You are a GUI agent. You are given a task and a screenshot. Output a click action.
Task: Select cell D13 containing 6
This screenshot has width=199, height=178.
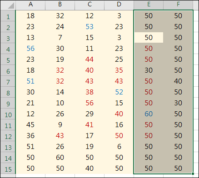119,147
